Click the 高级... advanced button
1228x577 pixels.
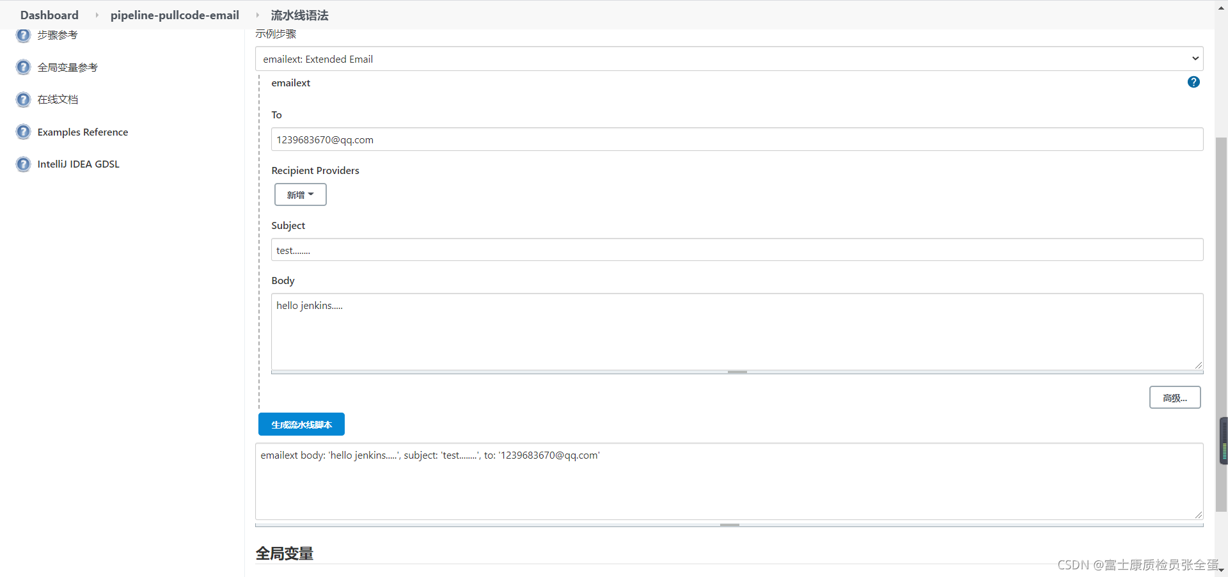(1175, 397)
